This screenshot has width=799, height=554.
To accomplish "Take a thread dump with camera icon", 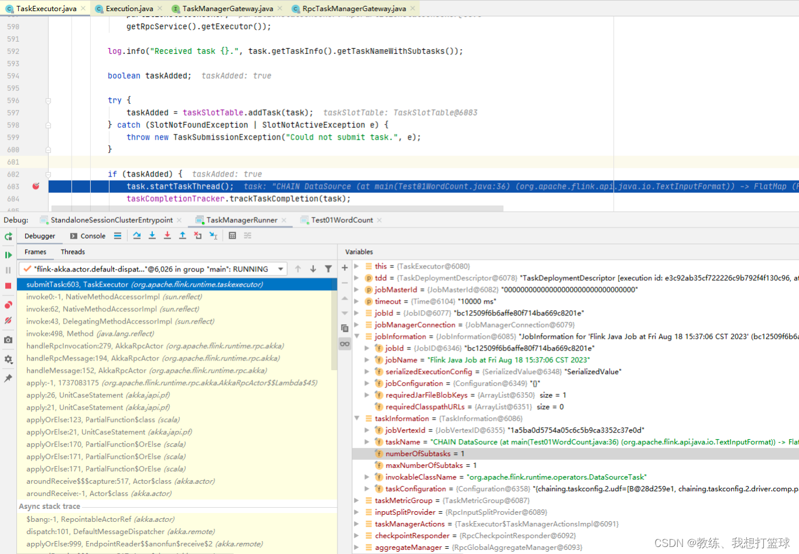I will pyautogui.click(x=8, y=340).
